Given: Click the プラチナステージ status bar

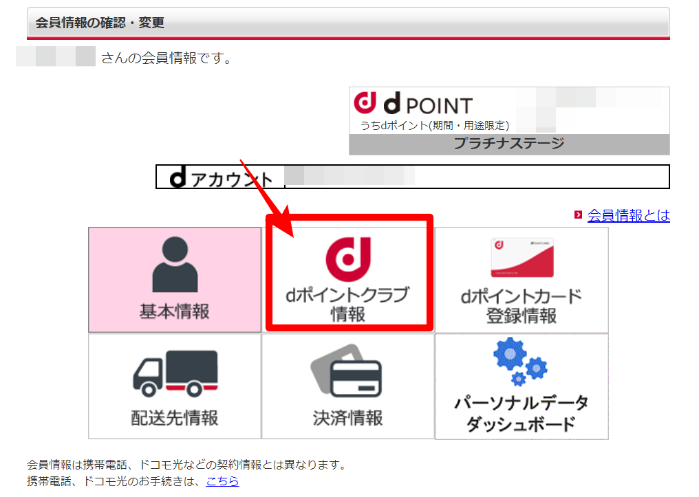Looking at the screenshot, I should (x=509, y=144).
